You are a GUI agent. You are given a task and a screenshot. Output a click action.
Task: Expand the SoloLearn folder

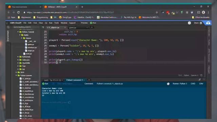(18, 60)
